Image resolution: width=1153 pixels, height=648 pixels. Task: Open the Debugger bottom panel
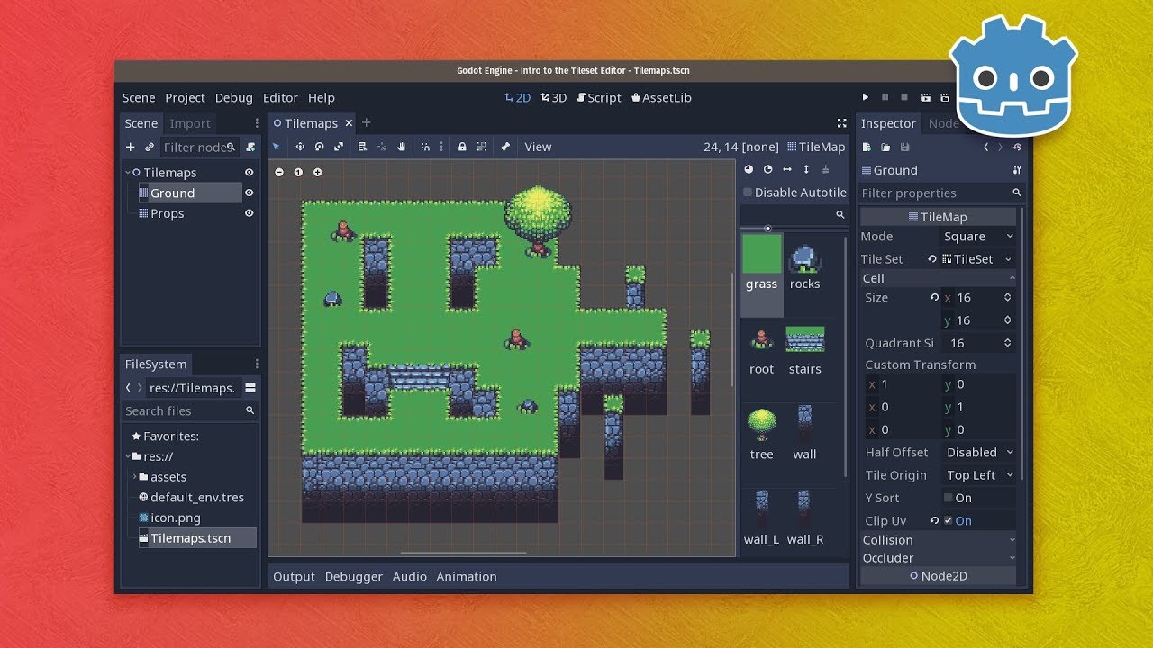(354, 577)
